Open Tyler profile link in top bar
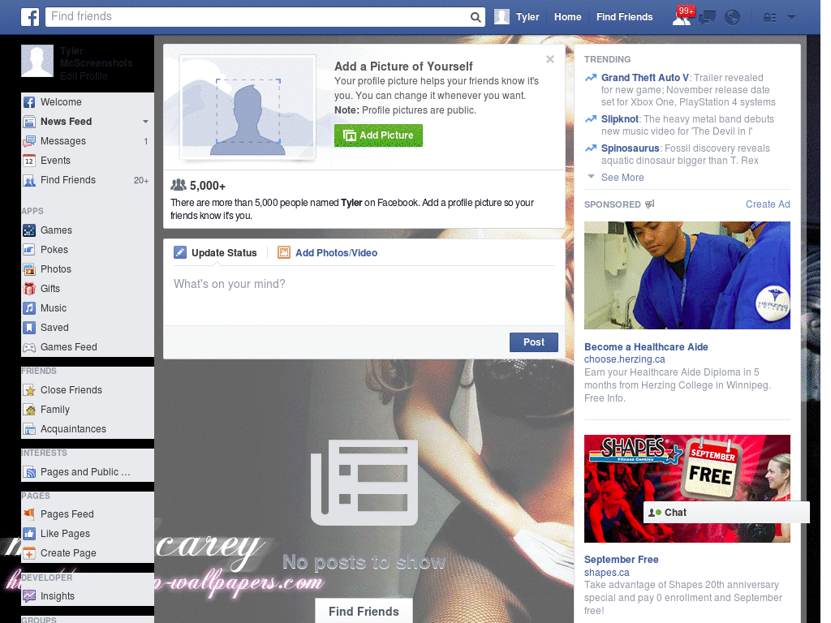Image resolution: width=831 pixels, height=623 pixels. click(527, 17)
